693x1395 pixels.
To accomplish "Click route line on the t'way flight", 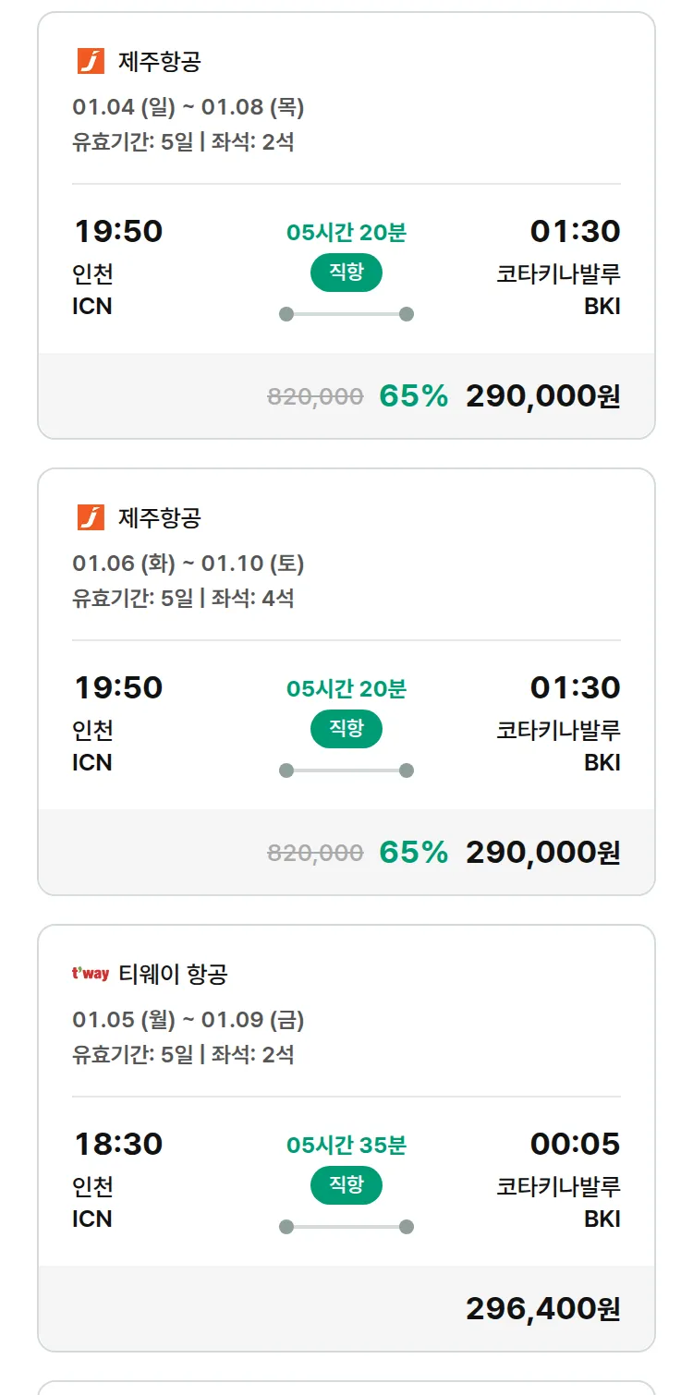I will [x=346, y=1227].
